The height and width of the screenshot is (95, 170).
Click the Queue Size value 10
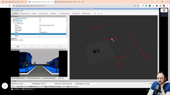53,29
